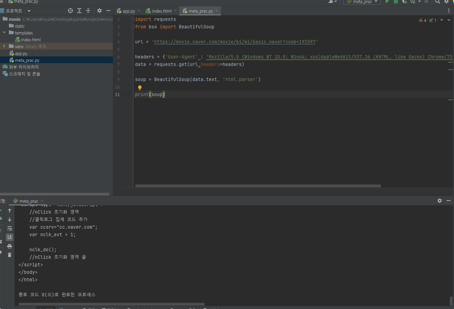Click the intention lightbulb on line 10
Image resolution: width=454 pixels, height=309 pixels.
coord(139,88)
